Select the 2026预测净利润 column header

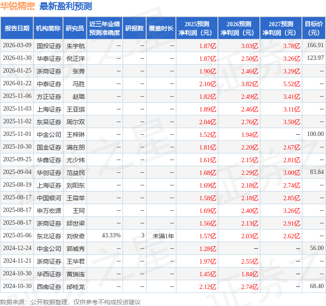point(239,28)
